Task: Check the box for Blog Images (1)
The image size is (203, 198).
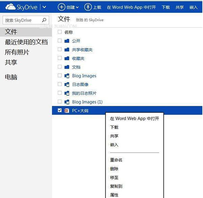Action: click(59, 102)
